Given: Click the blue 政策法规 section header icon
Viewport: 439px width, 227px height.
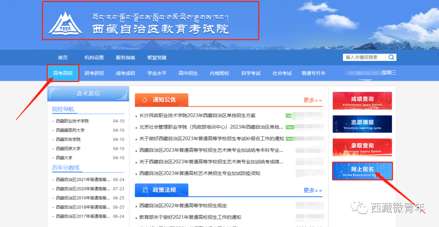Looking at the screenshot, I should (145, 190).
